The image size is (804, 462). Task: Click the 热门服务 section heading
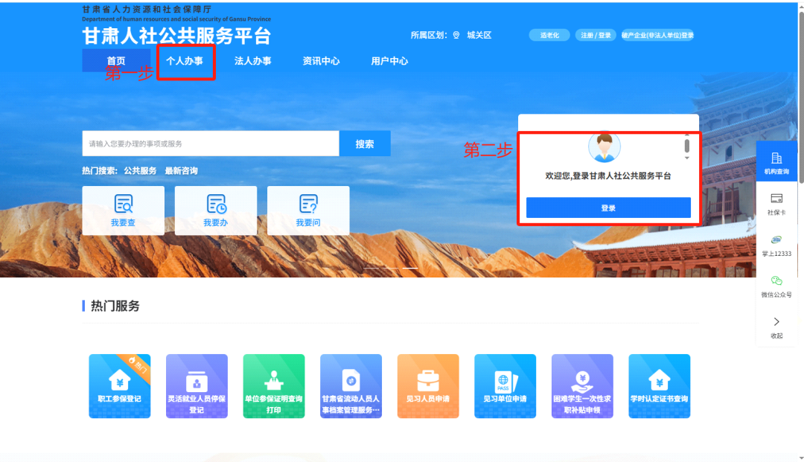click(115, 306)
